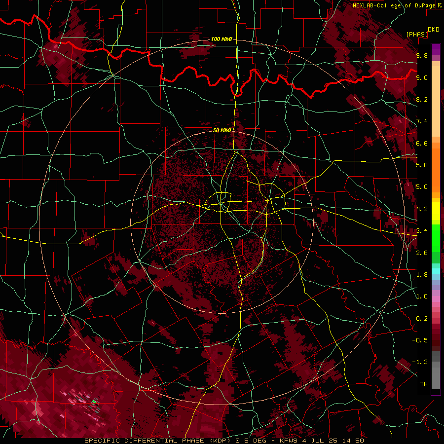This screenshot has height=444, width=444.
Task: Click the 5.0 value on color scale
Action: pyautogui.click(x=422, y=187)
